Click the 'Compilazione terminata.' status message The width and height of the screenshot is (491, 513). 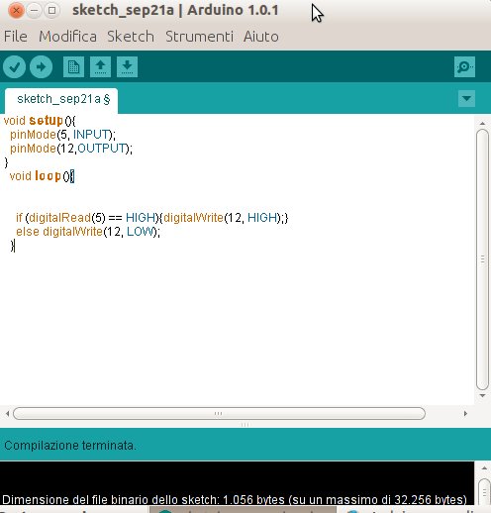point(70,446)
